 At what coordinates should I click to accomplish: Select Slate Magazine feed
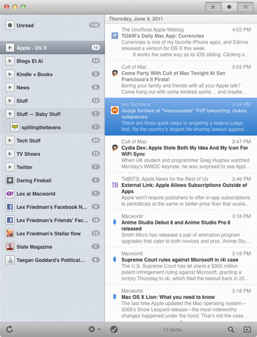point(53,246)
